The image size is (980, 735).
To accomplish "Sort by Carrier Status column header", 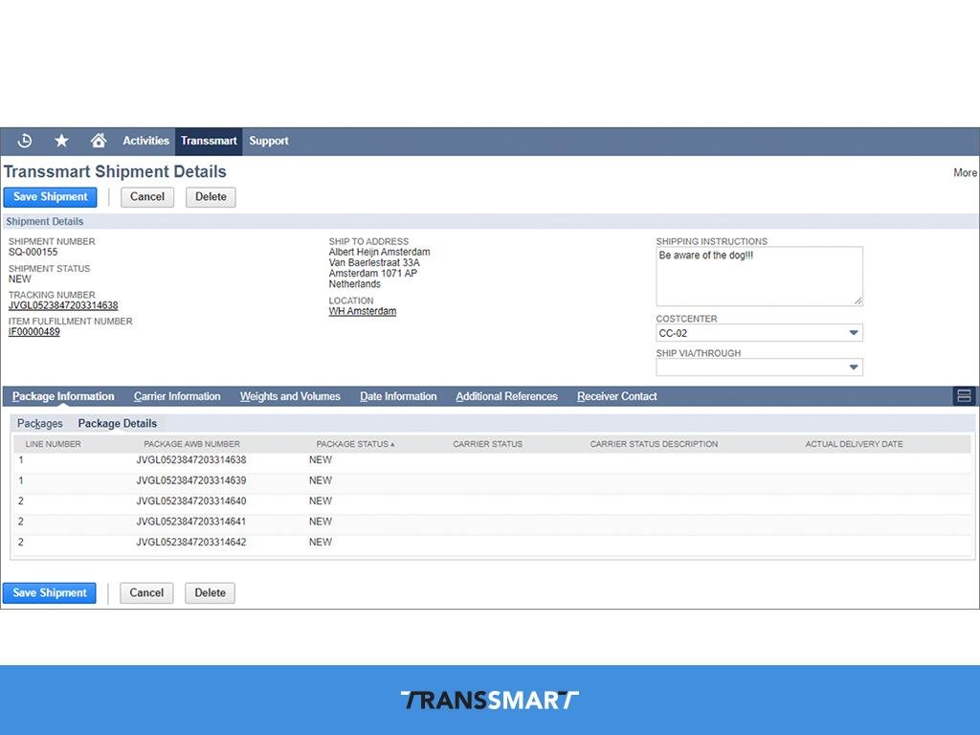I will pos(487,444).
